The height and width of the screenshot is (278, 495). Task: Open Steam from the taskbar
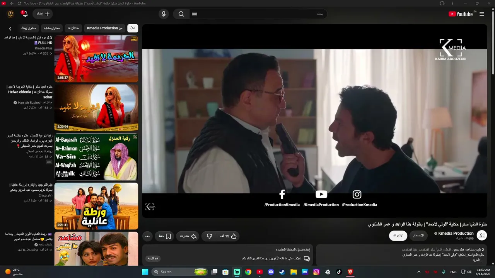pyautogui.click(x=282, y=272)
